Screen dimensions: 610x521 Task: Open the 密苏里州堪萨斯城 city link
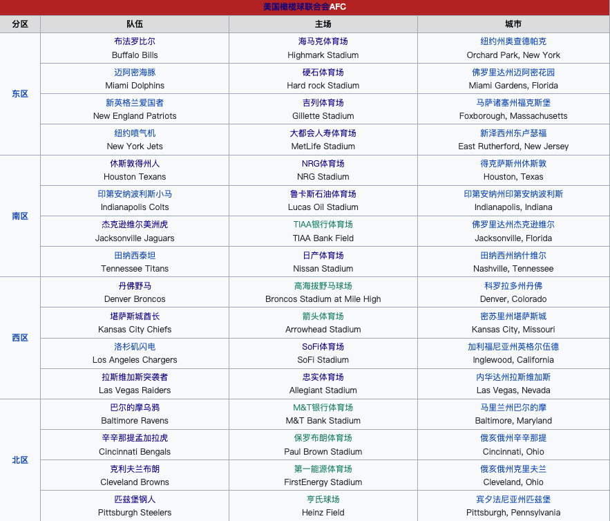pos(513,316)
